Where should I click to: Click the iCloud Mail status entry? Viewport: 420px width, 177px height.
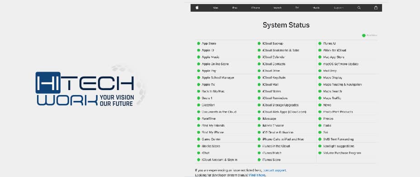268,85
